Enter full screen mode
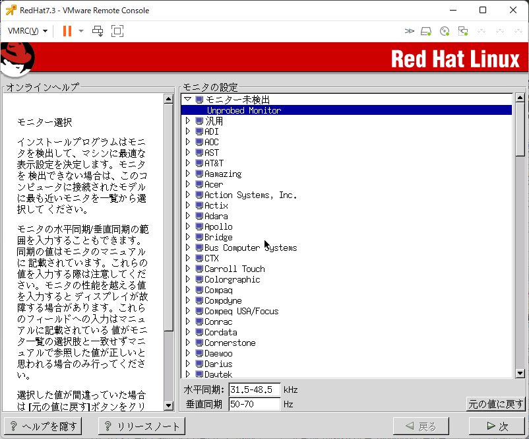 click(x=117, y=31)
